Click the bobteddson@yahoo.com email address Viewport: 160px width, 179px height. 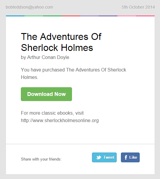30,7
